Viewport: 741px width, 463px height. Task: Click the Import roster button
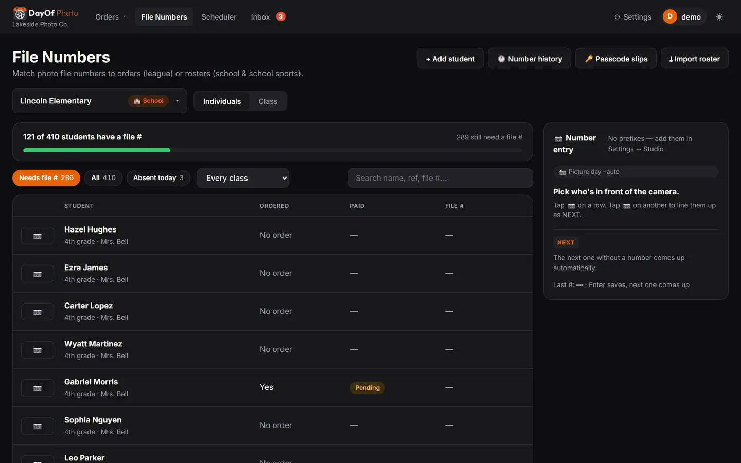pyautogui.click(x=695, y=59)
